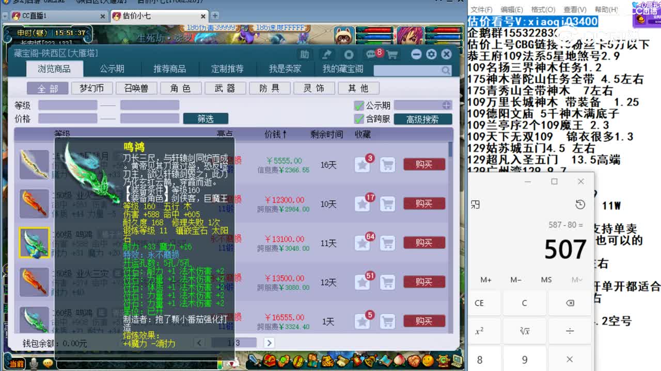Filter category by 全部
This screenshot has height=371, width=661.
click(48, 88)
